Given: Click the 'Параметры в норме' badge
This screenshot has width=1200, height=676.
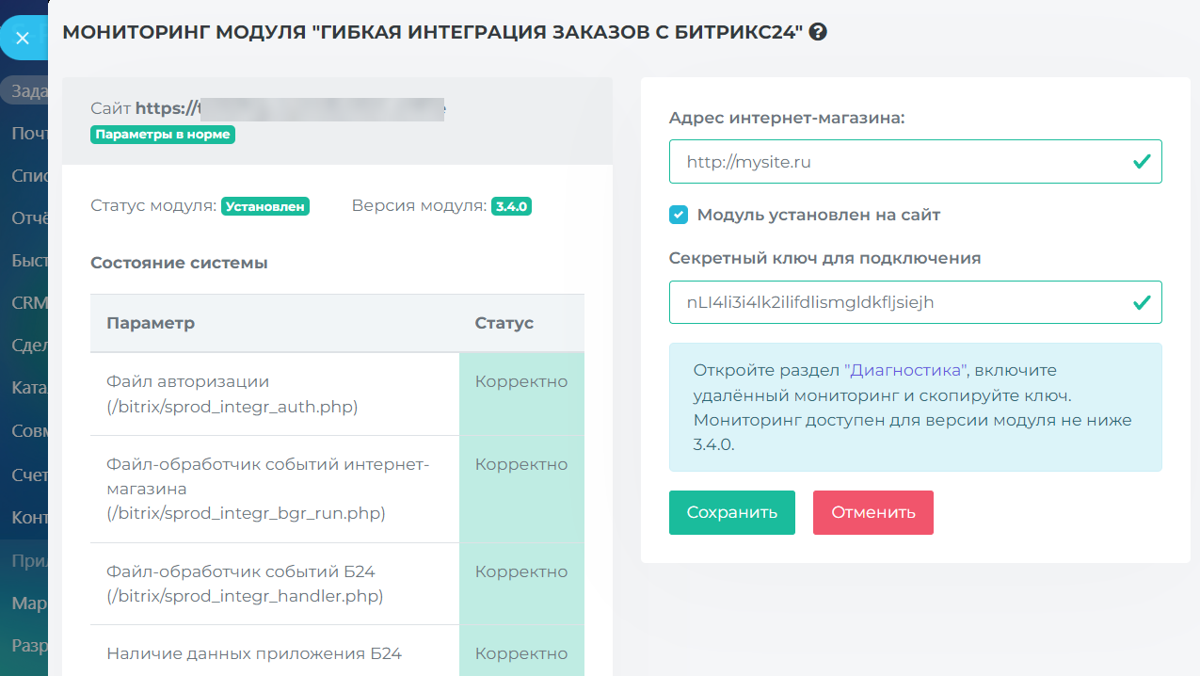Looking at the screenshot, I should (163, 135).
